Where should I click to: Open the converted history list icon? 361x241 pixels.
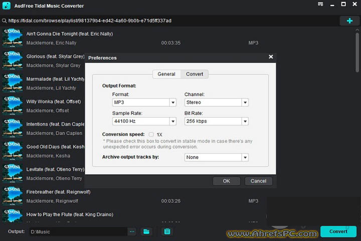(x=167, y=231)
